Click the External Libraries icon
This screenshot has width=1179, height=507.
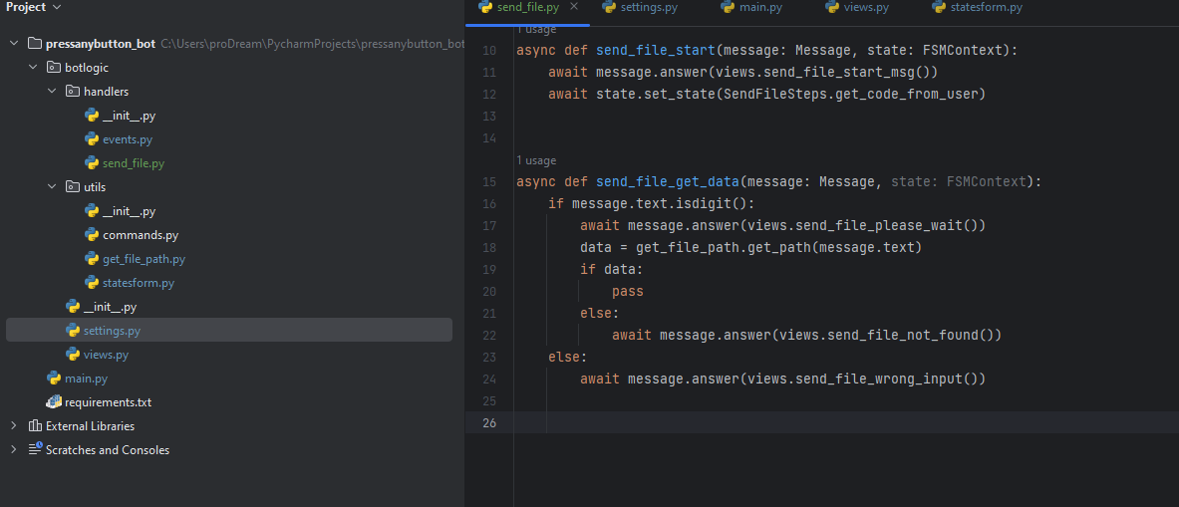(35, 426)
